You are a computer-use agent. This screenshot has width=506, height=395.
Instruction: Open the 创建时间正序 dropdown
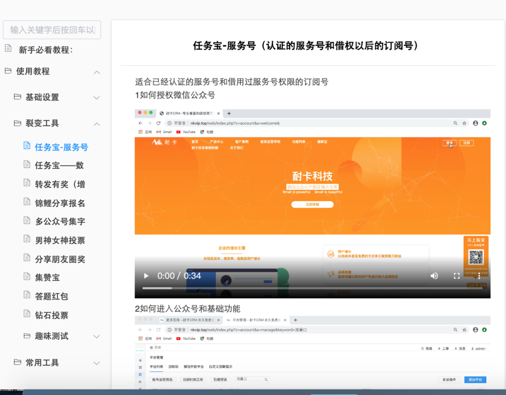click(193, 380)
